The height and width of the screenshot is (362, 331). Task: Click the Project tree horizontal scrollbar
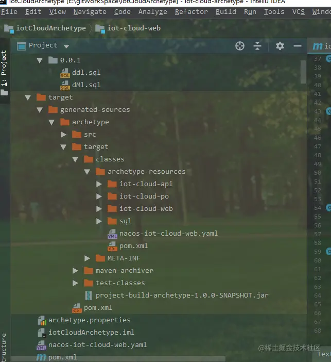pyautogui.click(x=118, y=358)
